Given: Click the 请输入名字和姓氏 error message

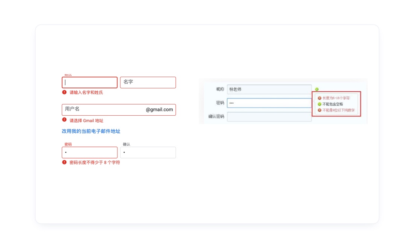Looking at the screenshot, I should (86, 92).
